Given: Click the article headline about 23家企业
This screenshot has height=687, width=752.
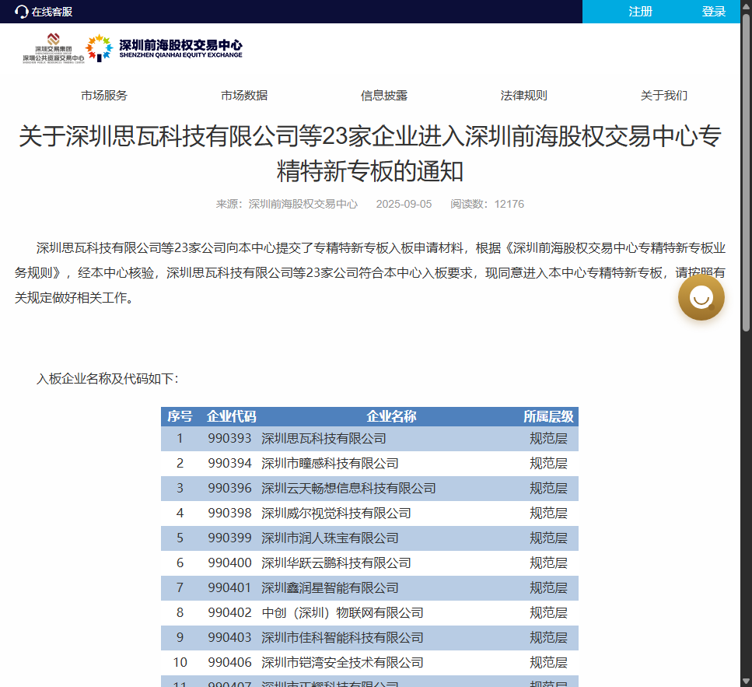Looking at the screenshot, I should [x=369, y=153].
